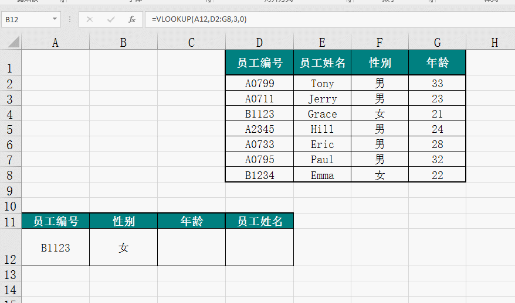The height and width of the screenshot is (303, 515).
Task: Cancel formula entry with the X icon
Action: (89, 20)
